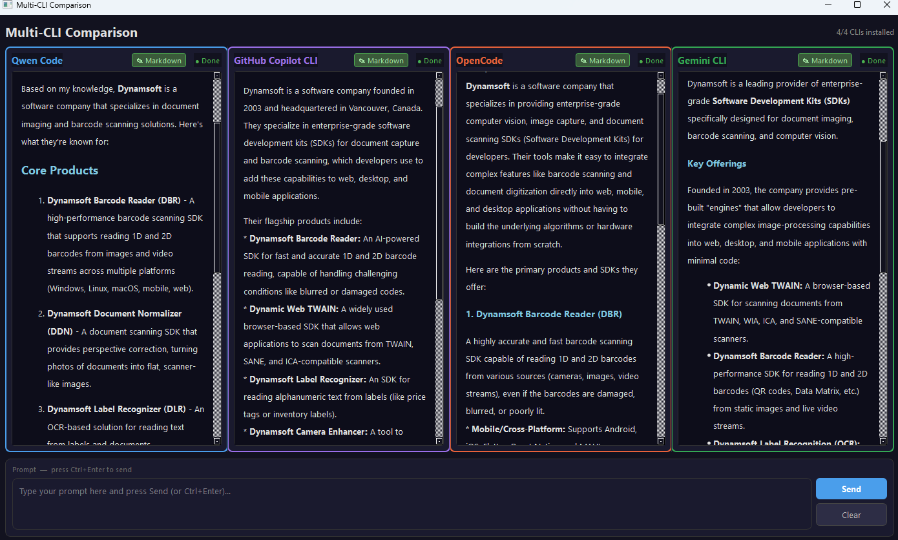Click the Done indicator beside Gemini CLI
Viewport: 898px width, 540px height.
click(873, 61)
